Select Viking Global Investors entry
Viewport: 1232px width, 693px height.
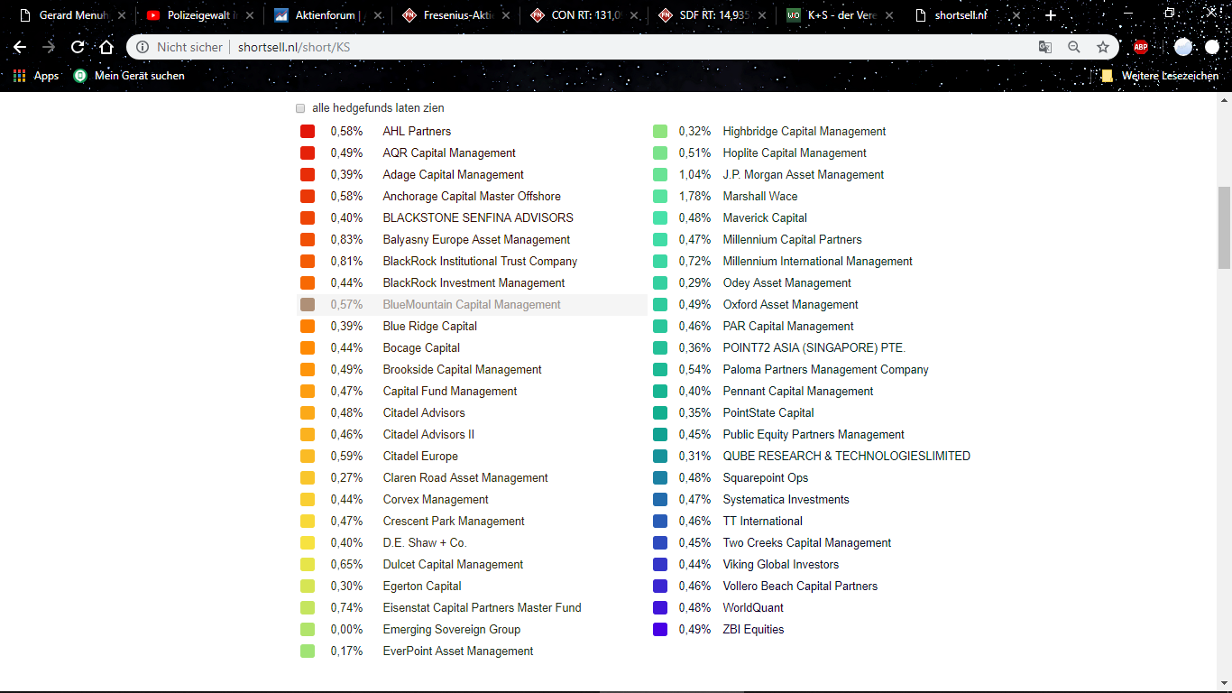coord(781,564)
